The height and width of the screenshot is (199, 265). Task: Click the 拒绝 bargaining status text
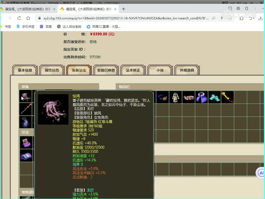pos(93,42)
